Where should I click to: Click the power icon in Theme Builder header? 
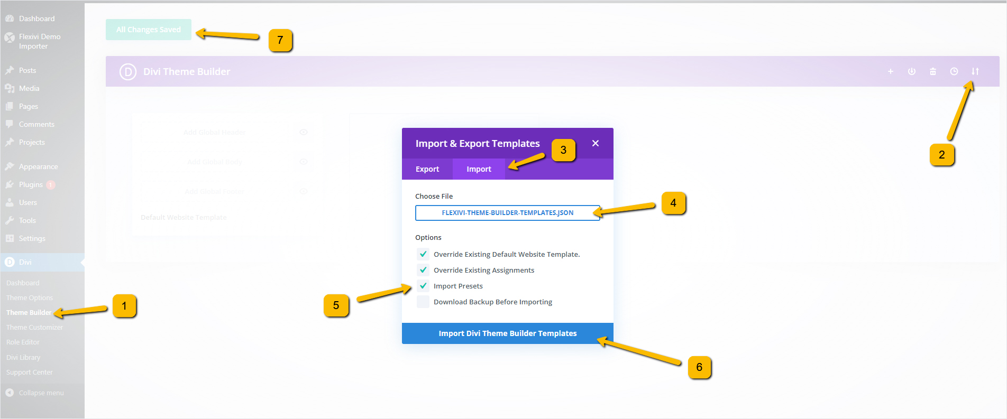(911, 71)
